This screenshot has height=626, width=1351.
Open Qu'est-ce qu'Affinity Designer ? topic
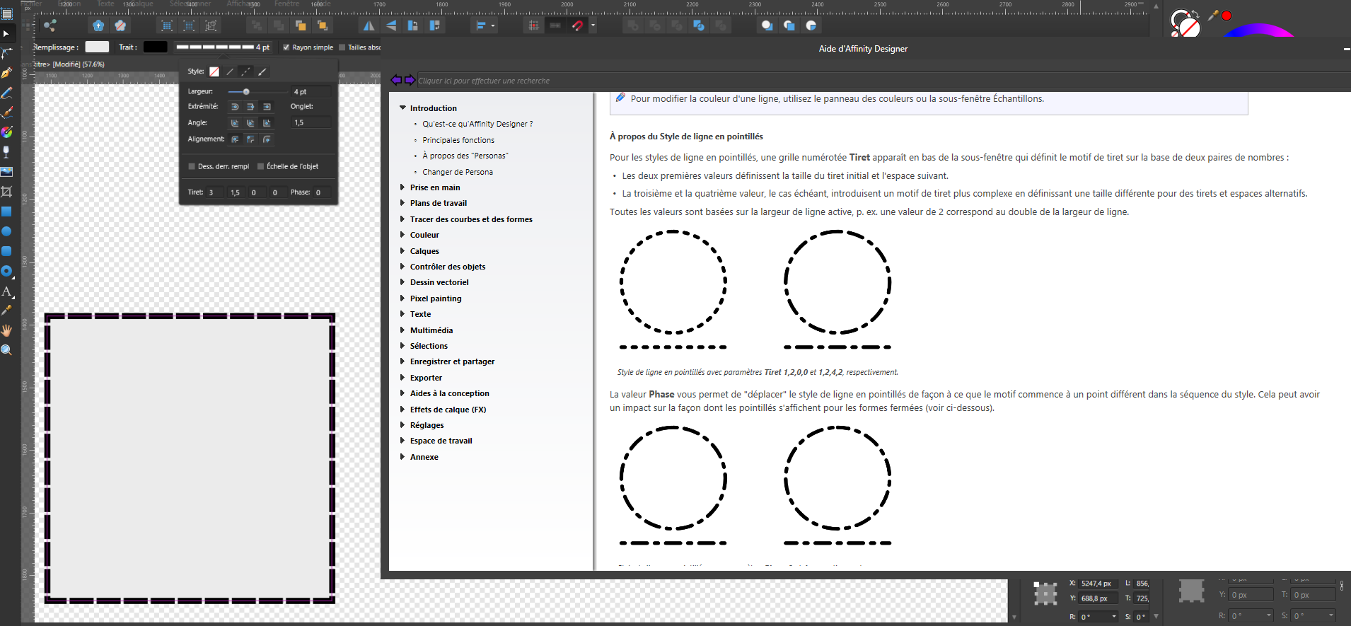coord(477,124)
